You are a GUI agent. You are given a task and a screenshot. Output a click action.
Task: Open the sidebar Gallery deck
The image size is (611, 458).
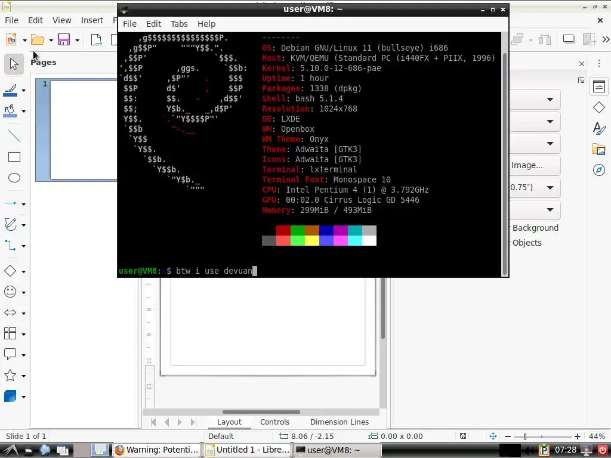click(x=599, y=149)
